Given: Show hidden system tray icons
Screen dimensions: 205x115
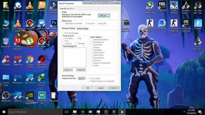Looking at the screenshot, I should coord(184,112).
